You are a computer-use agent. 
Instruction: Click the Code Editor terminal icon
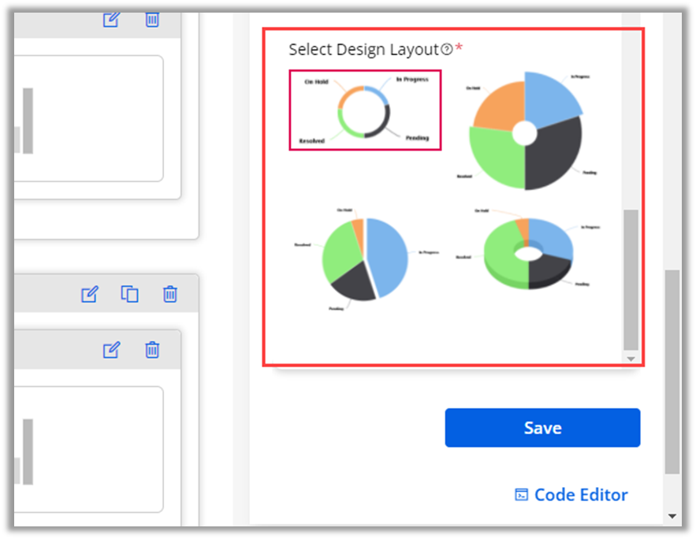(x=521, y=495)
